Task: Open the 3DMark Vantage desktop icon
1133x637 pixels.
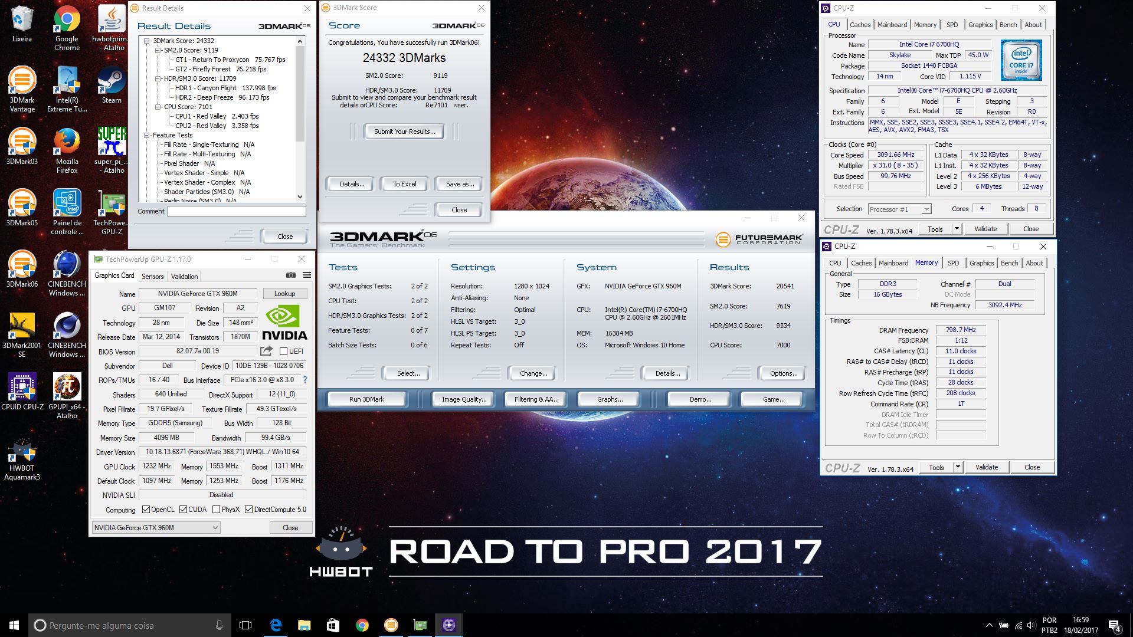Action: click(22, 89)
